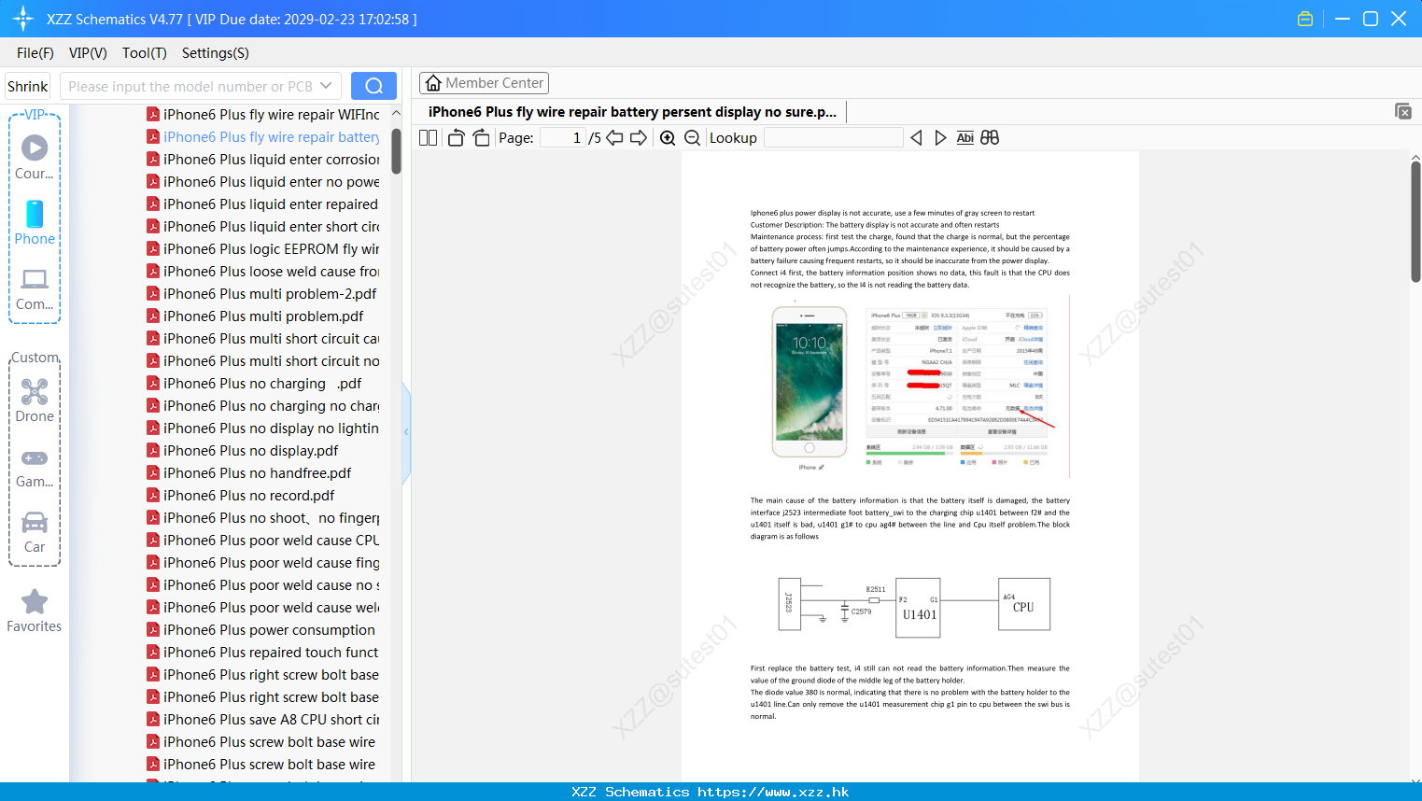Click the file list scroll-up arrow
Viewport: 1422px width, 801px height.
tap(396, 113)
